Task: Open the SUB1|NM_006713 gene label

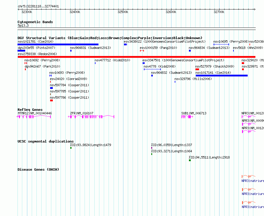Action: pos(194,113)
